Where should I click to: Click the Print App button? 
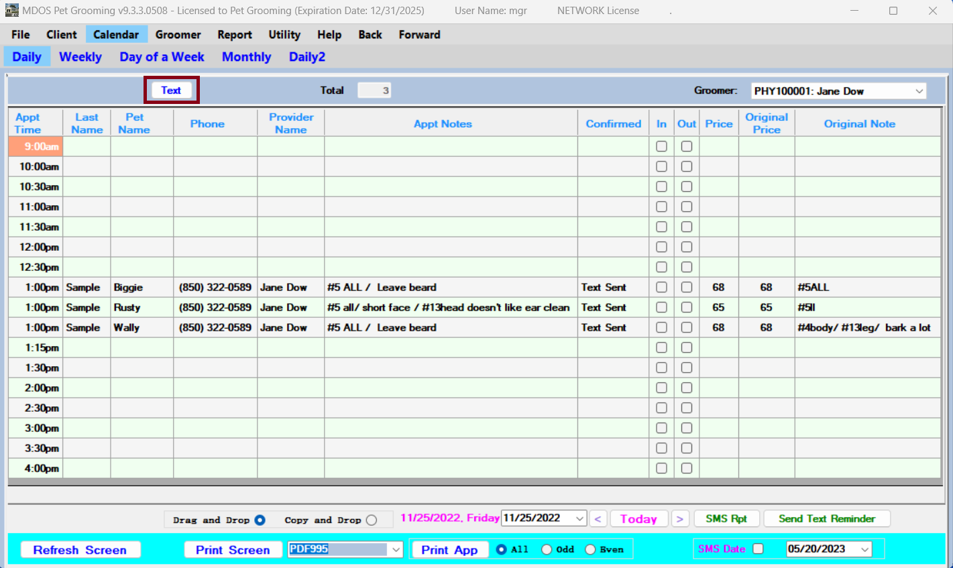[x=449, y=549]
